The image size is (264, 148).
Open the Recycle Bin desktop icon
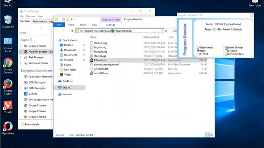[8, 21]
